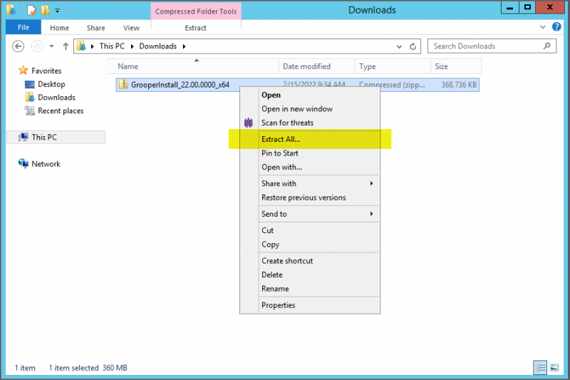Go up one folder level
Viewport: 570px width, 380px height.
click(x=66, y=46)
